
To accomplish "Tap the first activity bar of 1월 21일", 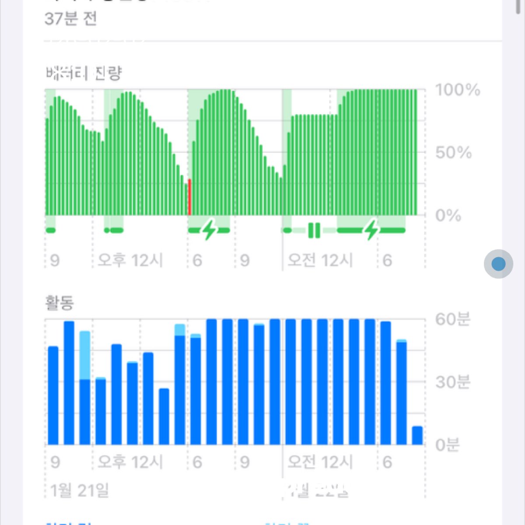I will pyautogui.click(x=53, y=395).
